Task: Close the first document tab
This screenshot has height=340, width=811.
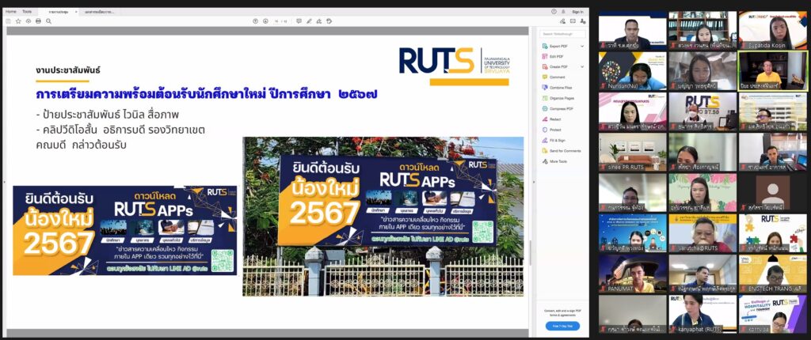Action: (76, 11)
